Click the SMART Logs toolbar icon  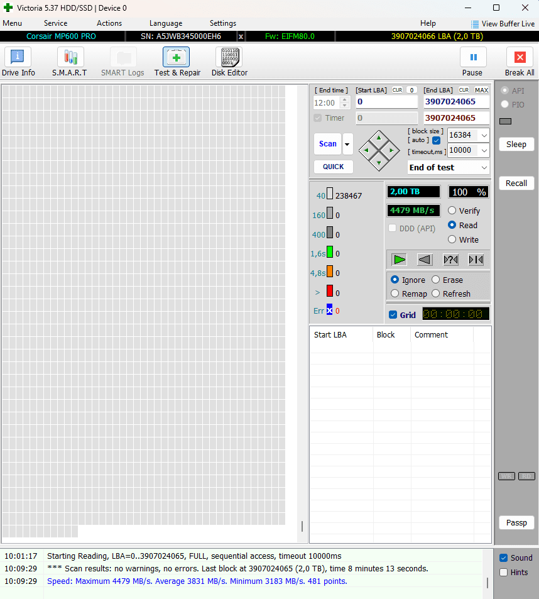coord(123,57)
